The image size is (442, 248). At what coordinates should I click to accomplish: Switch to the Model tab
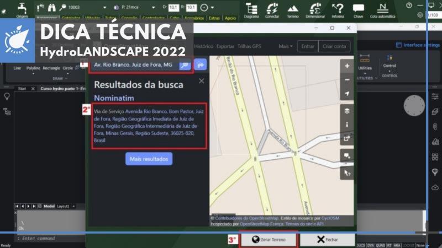click(x=49, y=206)
